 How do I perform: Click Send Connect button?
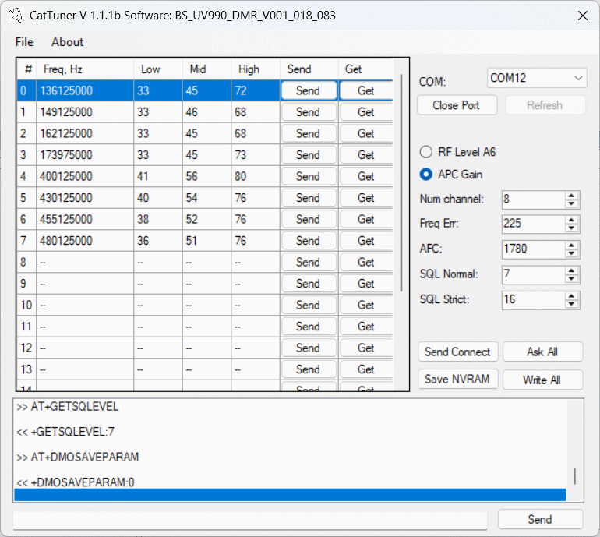457,352
